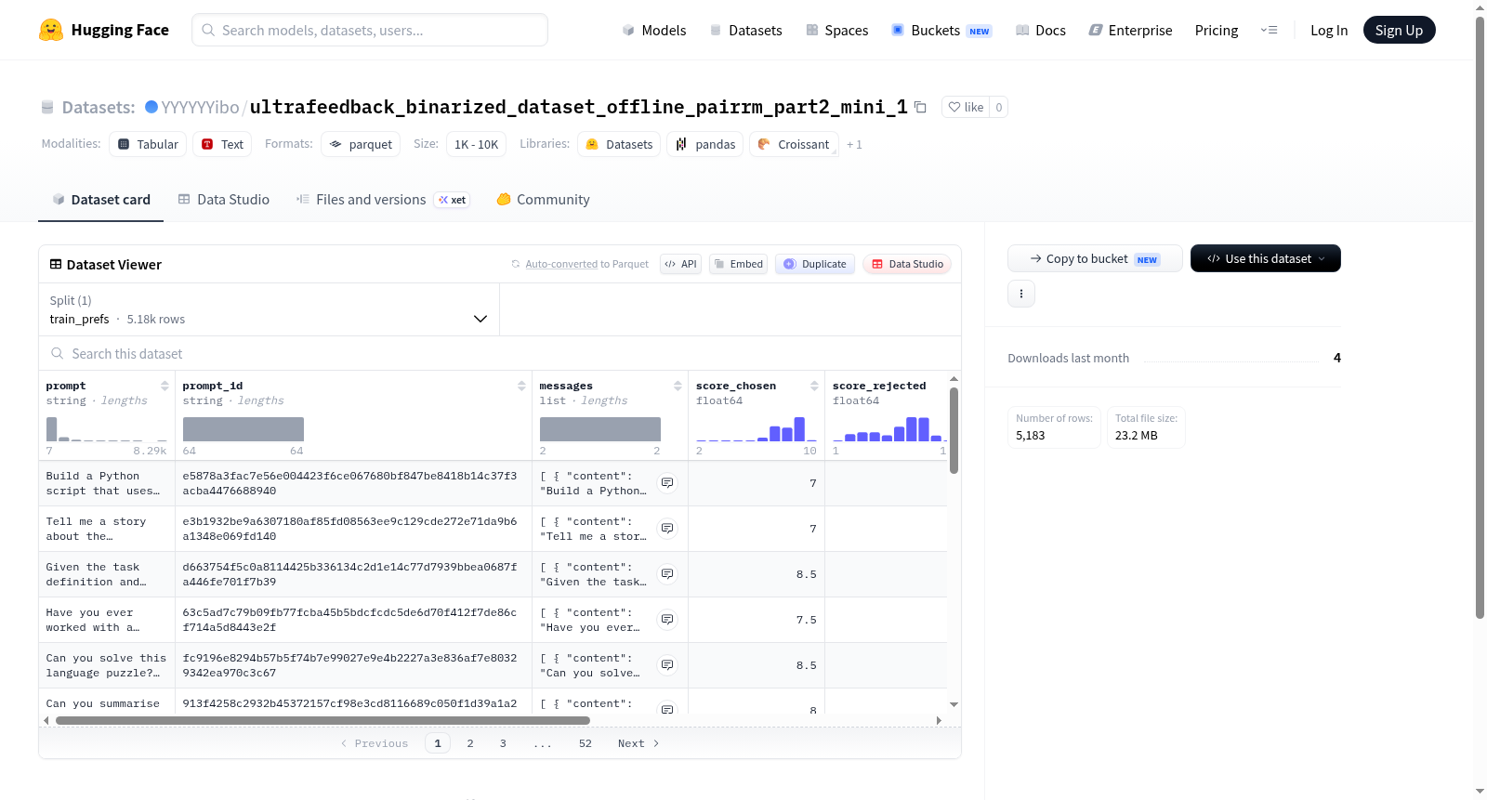
Task: Click the Datasets: breadcrumb label
Action: (x=99, y=107)
